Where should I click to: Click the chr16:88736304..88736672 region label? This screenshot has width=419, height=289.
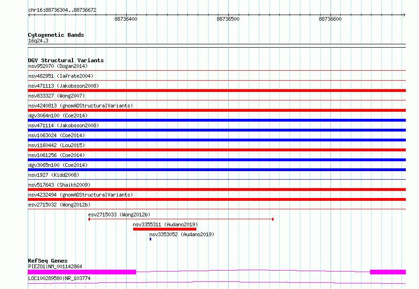[x=62, y=10]
